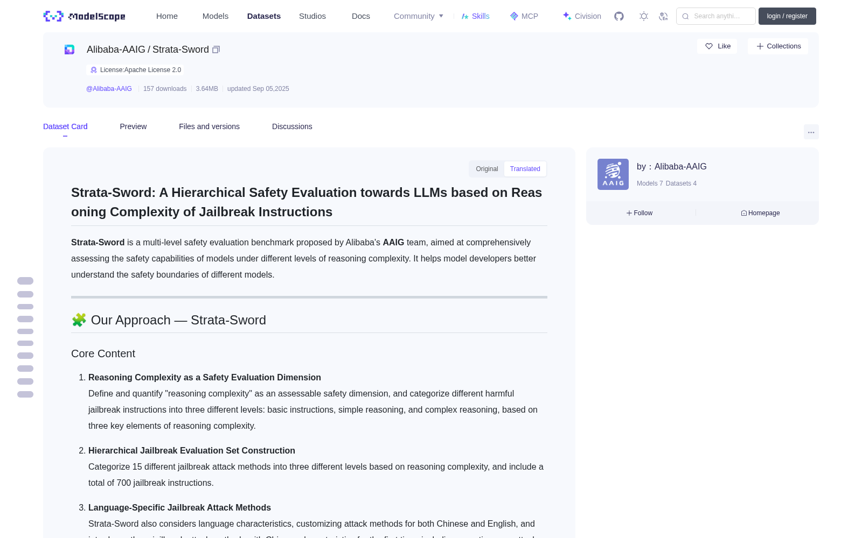This screenshot has height=538, width=862.
Task: Click the Apache License 2.0 tag
Action: pos(135,70)
